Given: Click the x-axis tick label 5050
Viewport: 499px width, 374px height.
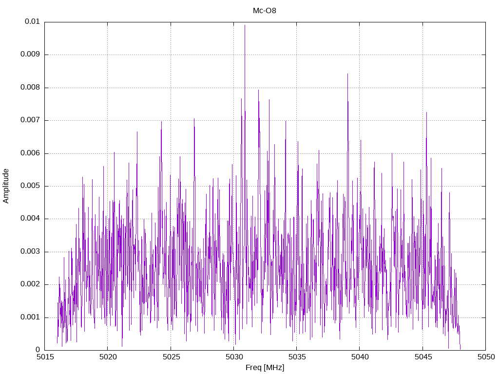Looking at the screenshot, I should point(486,357).
